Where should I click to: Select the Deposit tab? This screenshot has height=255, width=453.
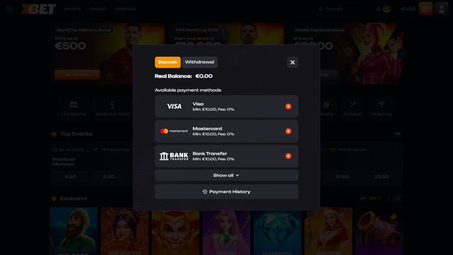(168, 62)
